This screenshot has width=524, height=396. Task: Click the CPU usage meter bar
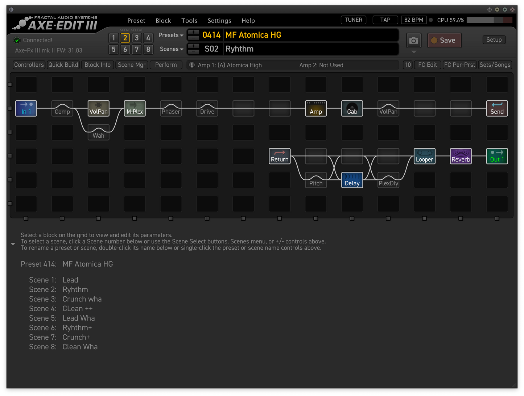coord(489,20)
